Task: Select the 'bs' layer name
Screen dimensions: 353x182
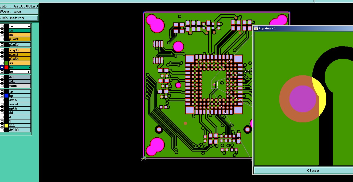Action: (20, 67)
